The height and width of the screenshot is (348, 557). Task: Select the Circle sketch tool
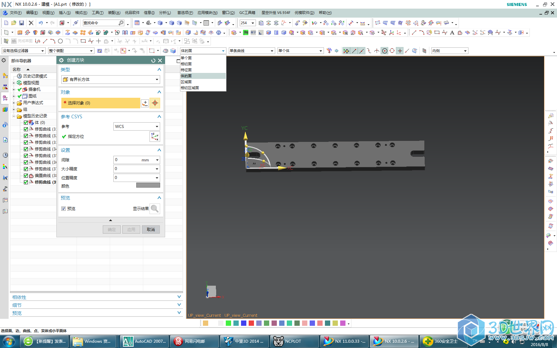coord(60,41)
